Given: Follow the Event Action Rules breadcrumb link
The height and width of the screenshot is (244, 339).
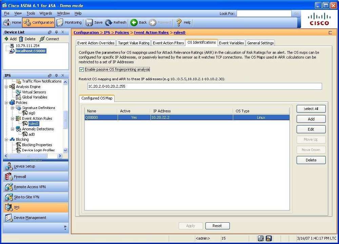Looking at the screenshot, I should [x=151, y=32].
